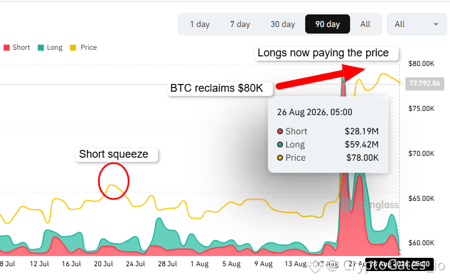Screen dimensions: 450x280
Task: Click the Short legend label
Action: pos(21,47)
